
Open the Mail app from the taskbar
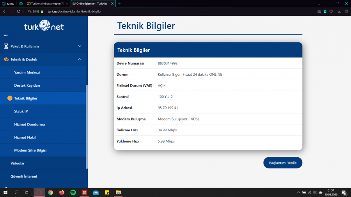pyautogui.click(x=96, y=192)
